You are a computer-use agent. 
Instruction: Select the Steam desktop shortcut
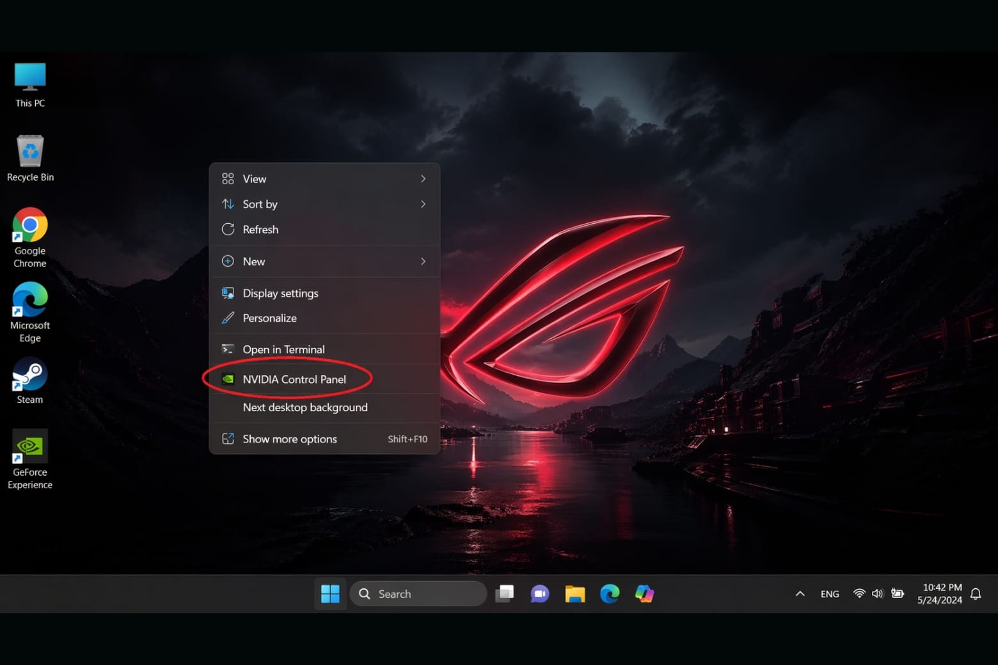[x=30, y=382]
